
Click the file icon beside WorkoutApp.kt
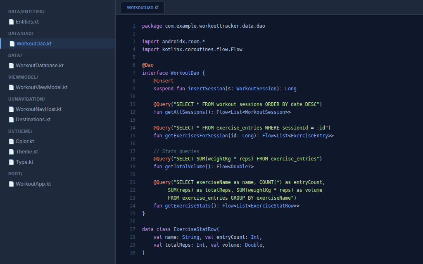coord(11,184)
